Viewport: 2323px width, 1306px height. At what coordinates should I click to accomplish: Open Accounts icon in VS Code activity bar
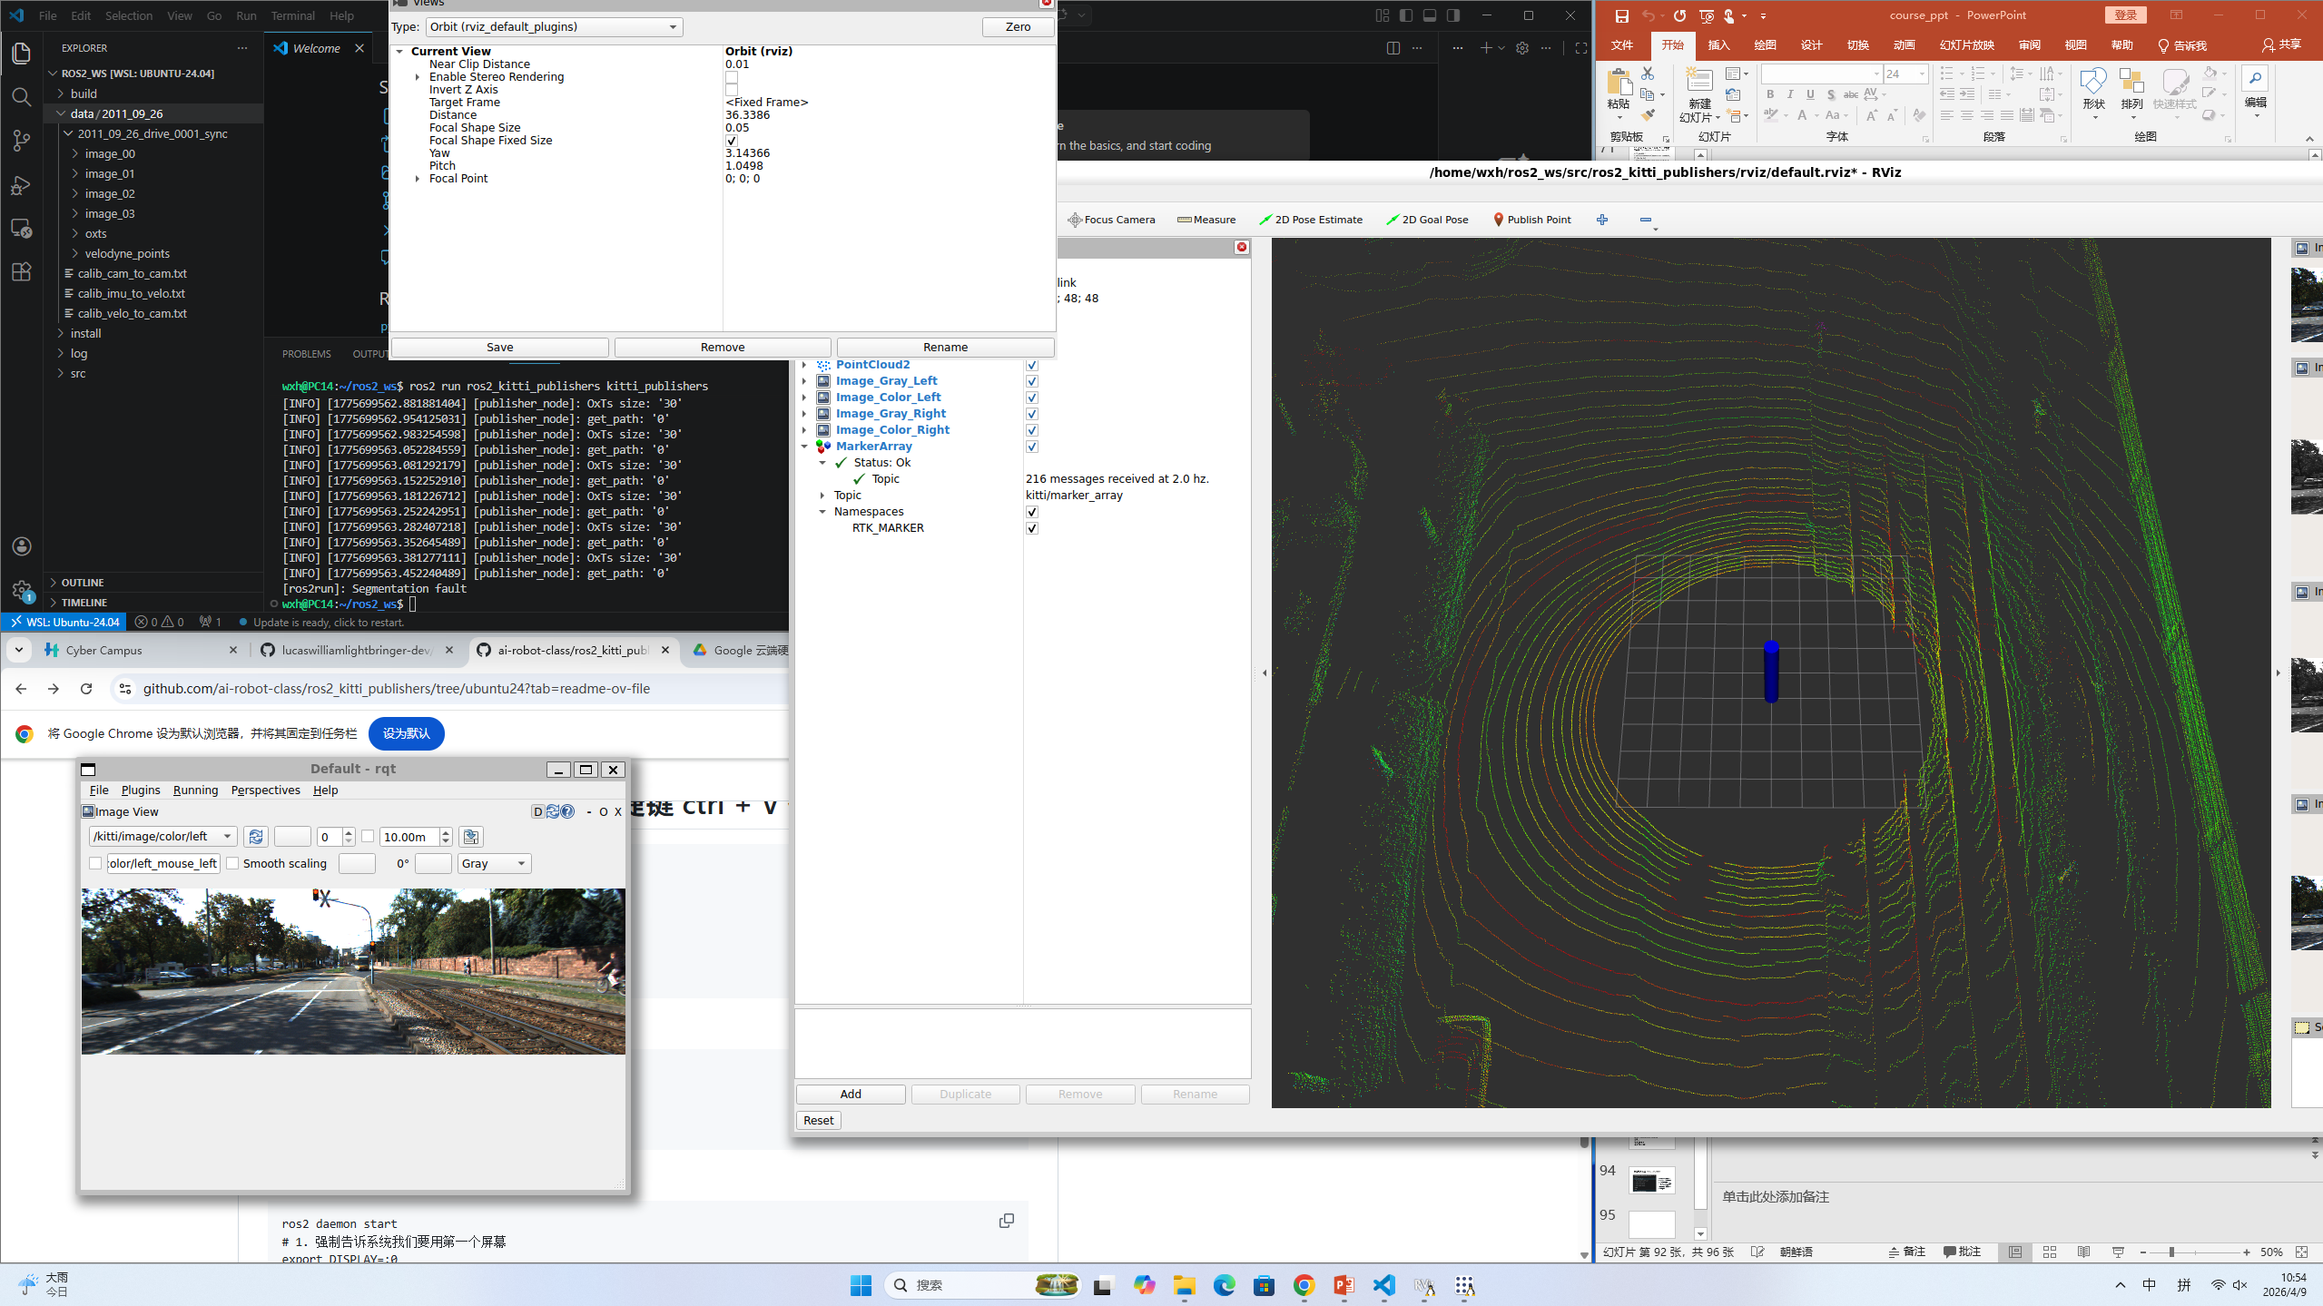pyautogui.click(x=22, y=546)
